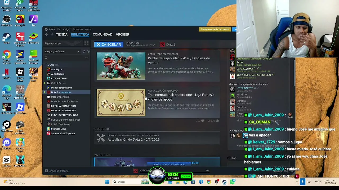Click the 7.41e patch news thumbnail

[121, 66]
